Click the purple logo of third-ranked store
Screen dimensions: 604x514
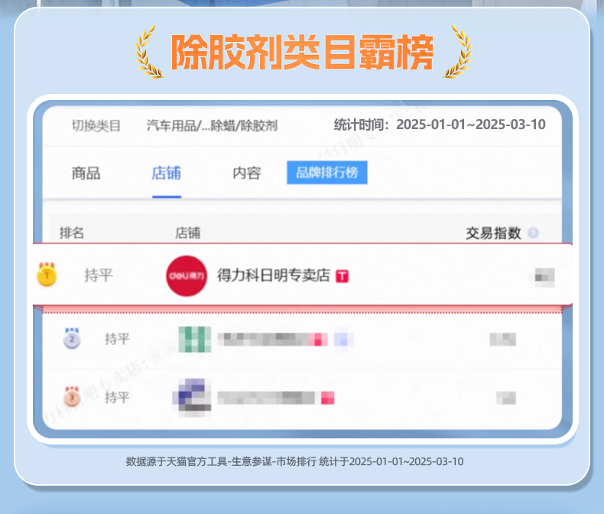191,398
